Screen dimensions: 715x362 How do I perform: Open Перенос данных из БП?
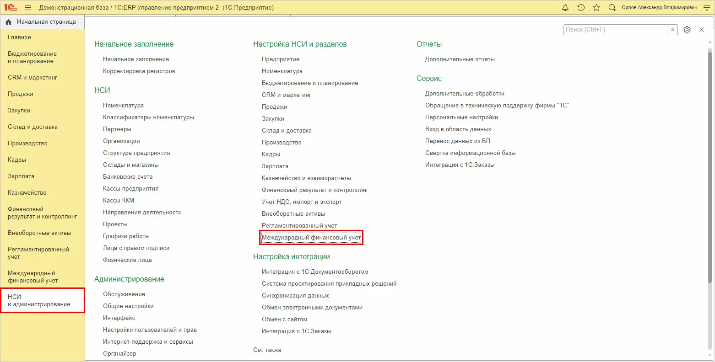point(458,141)
